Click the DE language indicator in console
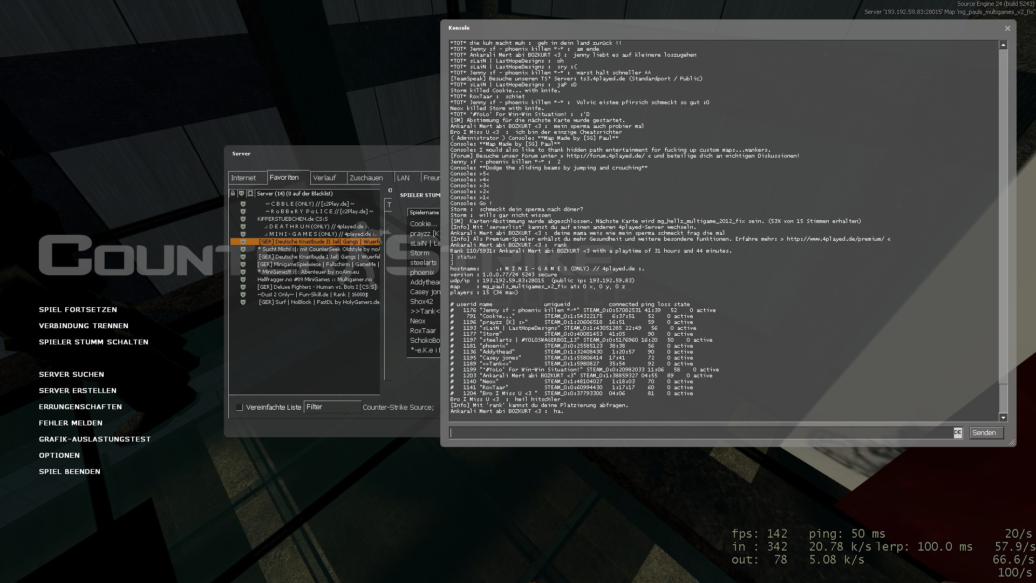The width and height of the screenshot is (1036, 583). [x=958, y=432]
